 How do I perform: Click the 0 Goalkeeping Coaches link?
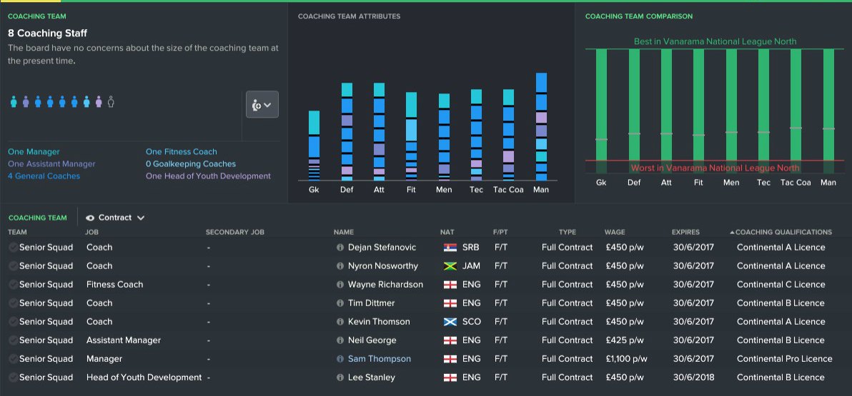coord(190,164)
